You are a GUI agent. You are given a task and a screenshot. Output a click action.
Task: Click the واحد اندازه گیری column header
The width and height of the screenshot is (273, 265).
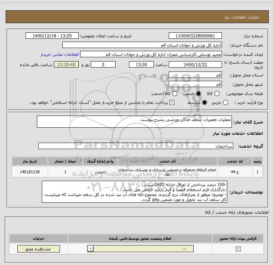click(x=100, y=161)
